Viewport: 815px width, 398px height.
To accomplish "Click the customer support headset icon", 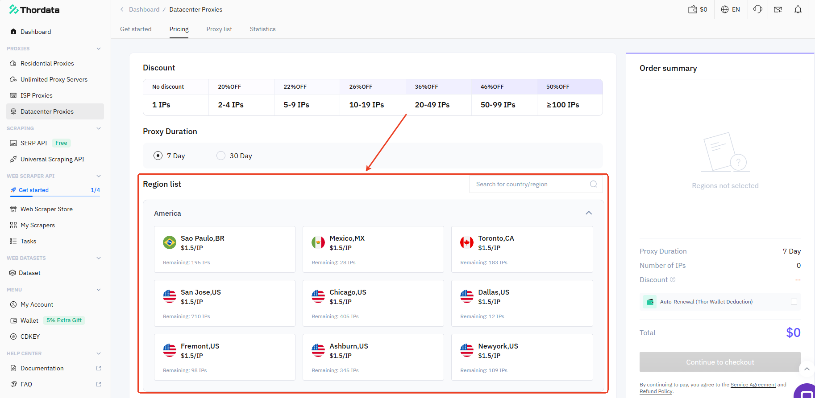I will tap(757, 9).
